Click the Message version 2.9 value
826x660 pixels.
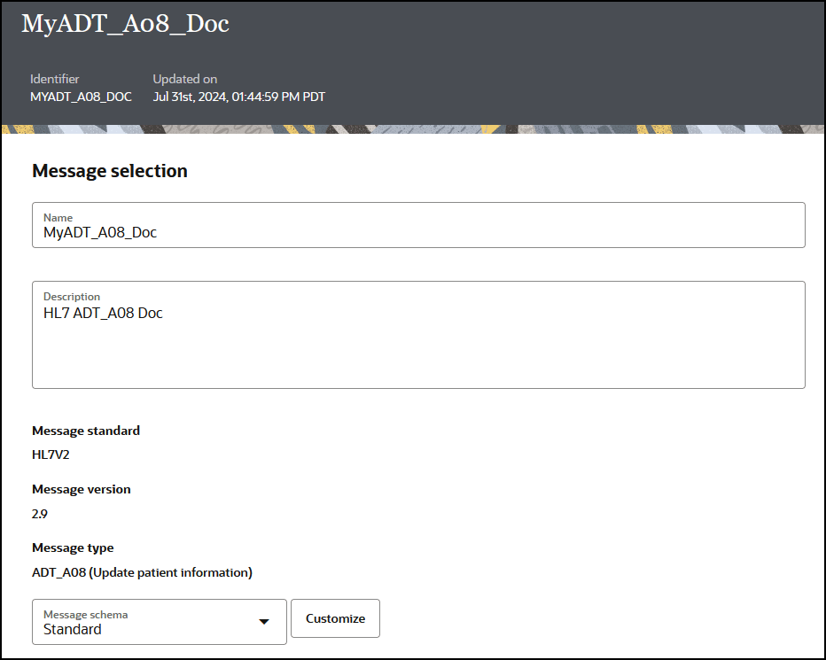pyautogui.click(x=40, y=514)
